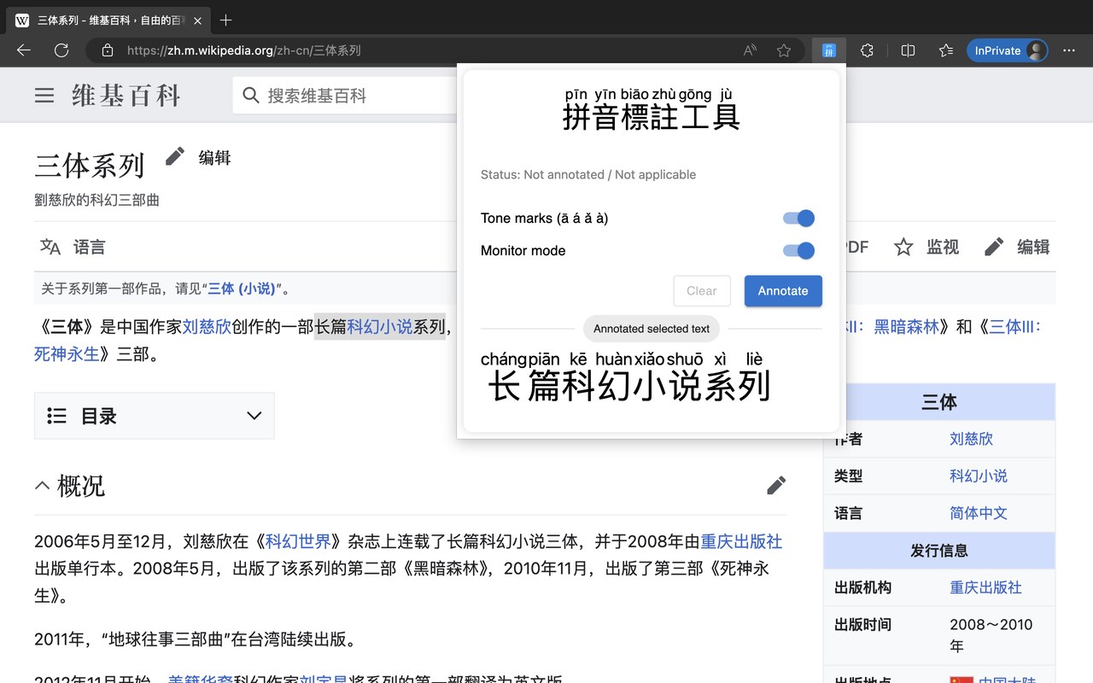Click the 编辑 edit link in the page toolbar
Viewport: 1093px width, 683px height.
(1016, 247)
